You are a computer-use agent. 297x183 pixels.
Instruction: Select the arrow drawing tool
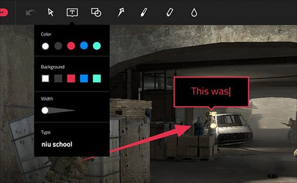[121, 13]
